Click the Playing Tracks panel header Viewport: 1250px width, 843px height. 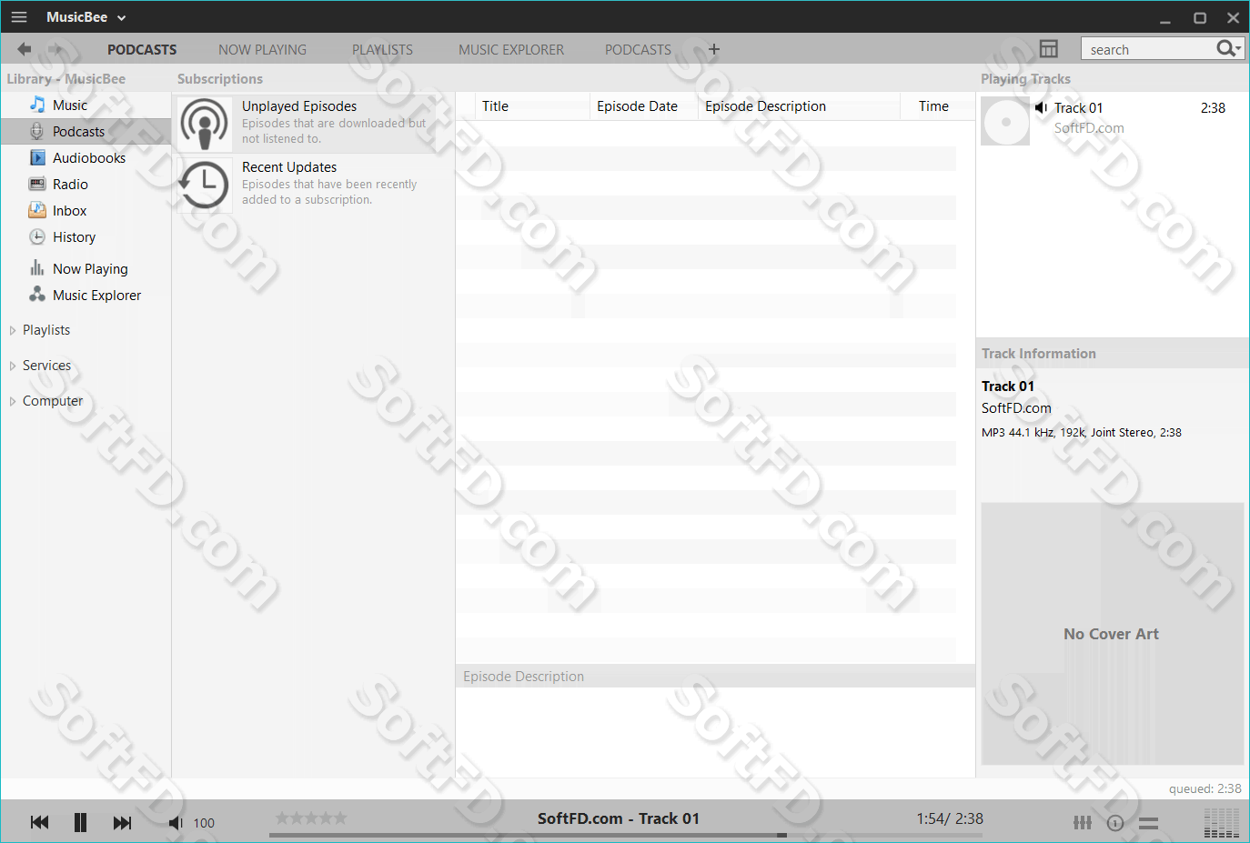[x=1112, y=79]
